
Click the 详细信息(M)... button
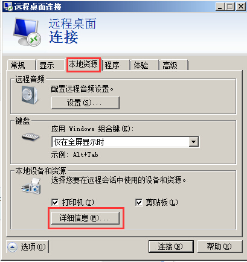tap(85, 218)
